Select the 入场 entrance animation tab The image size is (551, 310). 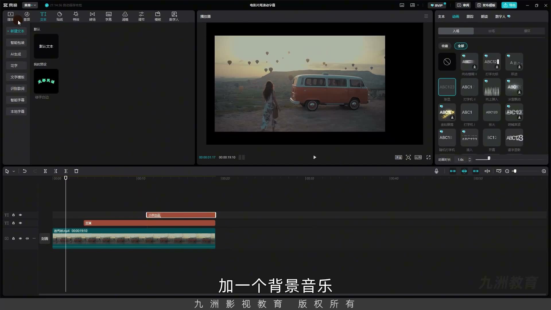coord(456,31)
